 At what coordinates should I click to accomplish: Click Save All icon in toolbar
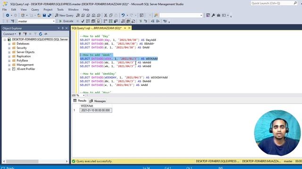(50, 15)
